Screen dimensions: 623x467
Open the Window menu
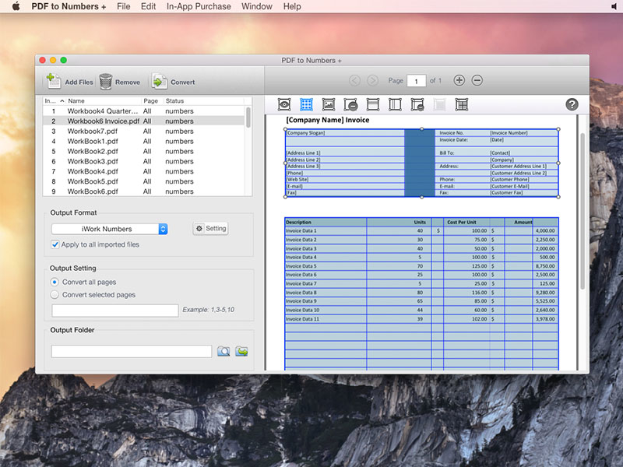257,6
